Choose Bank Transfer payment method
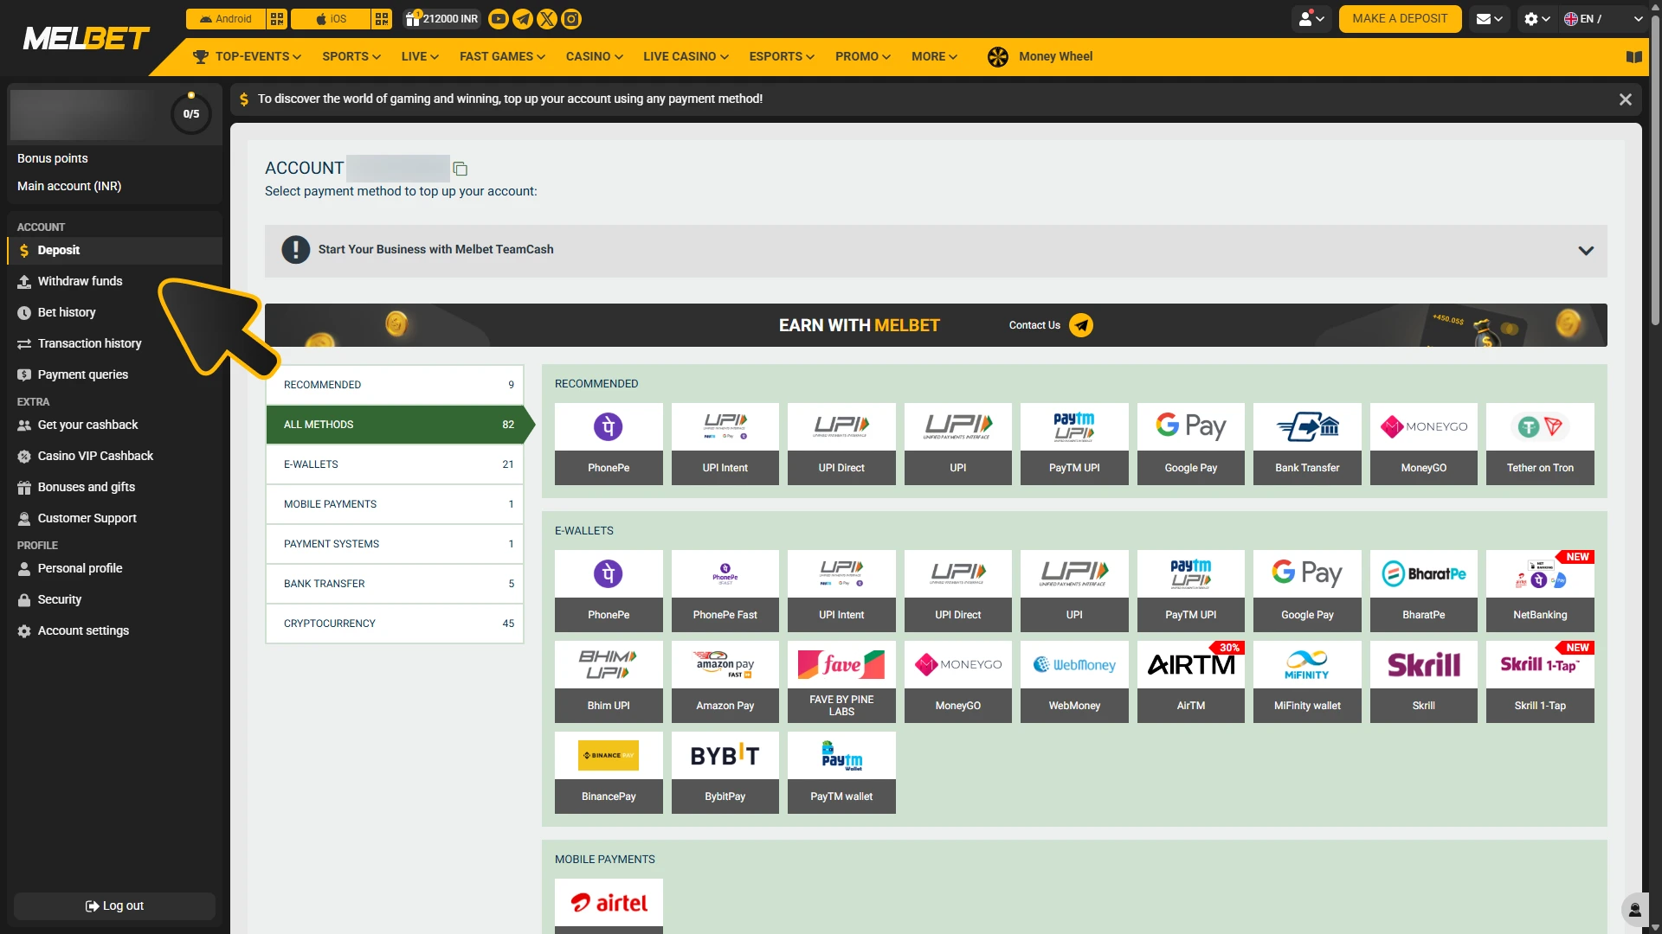Image resolution: width=1662 pixels, height=934 pixels. pyautogui.click(x=1307, y=444)
